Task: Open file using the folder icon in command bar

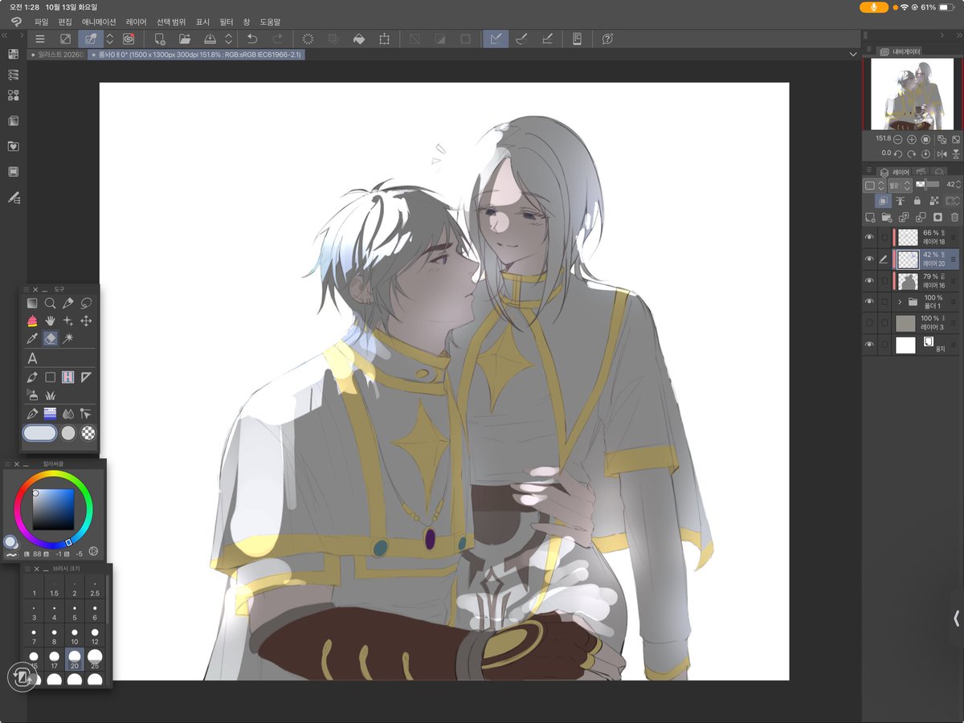Action: point(185,39)
